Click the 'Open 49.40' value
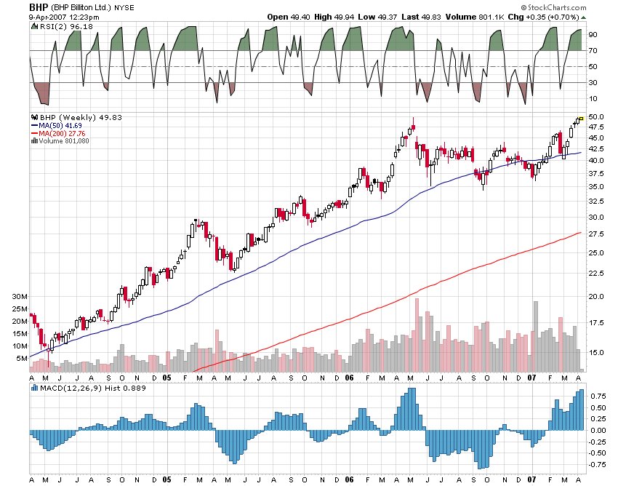Viewport: 618px width, 486px height. click(x=289, y=17)
